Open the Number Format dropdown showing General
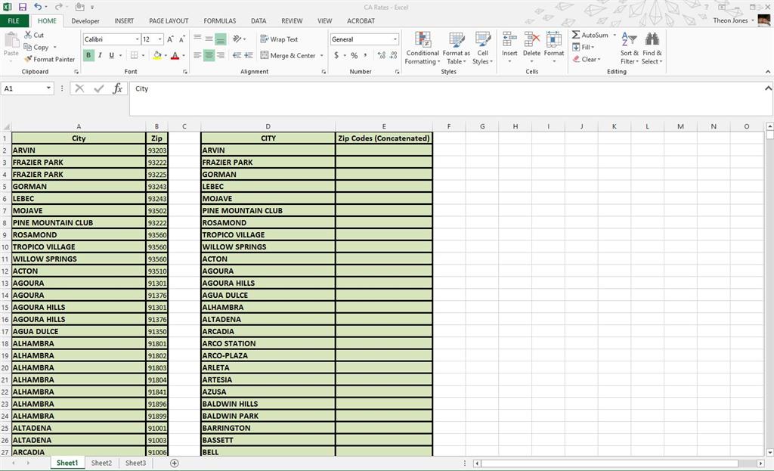774x471 pixels. click(x=364, y=39)
